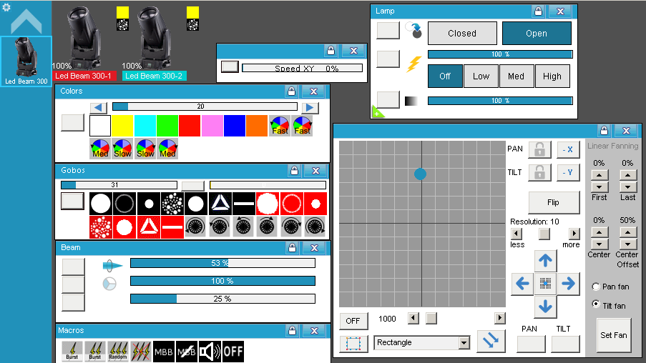The image size is (646, 363).
Task: Set strobe to High
Action: [x=552, y=76]
